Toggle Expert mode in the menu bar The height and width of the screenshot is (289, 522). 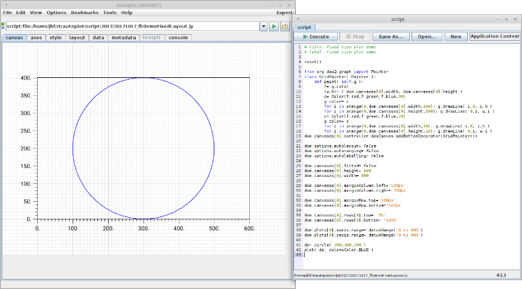pyautogui.click(x=284, y=12)
